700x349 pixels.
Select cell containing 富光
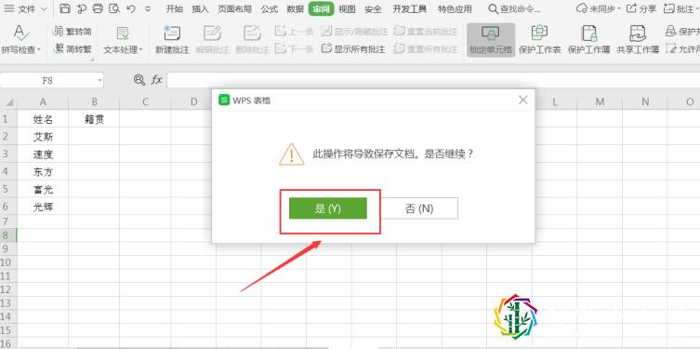point(43,189)
